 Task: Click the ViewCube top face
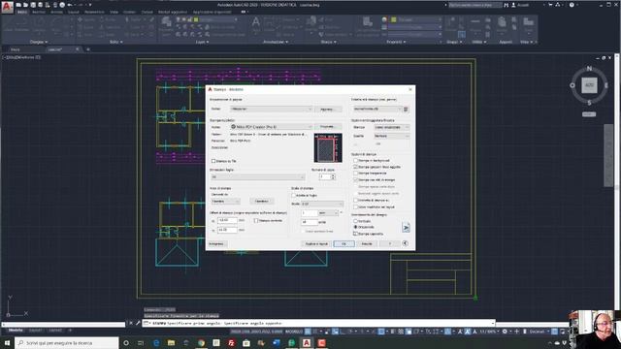tap(589, 85)
